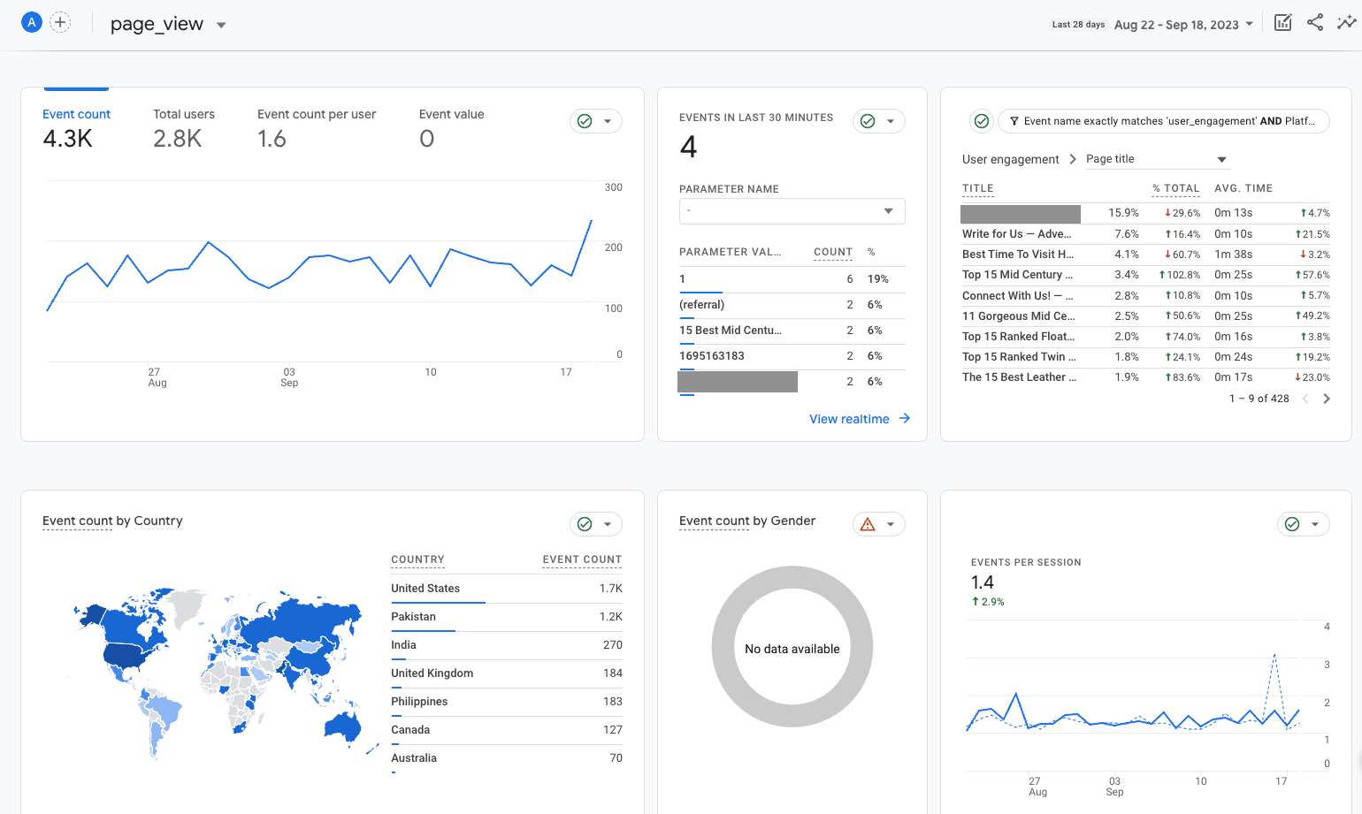Image resolution: width=1362 pixels, height=814 pixels.
Task: Click the 'Write for Us — Adve...' page title row
Action: 1145,234
